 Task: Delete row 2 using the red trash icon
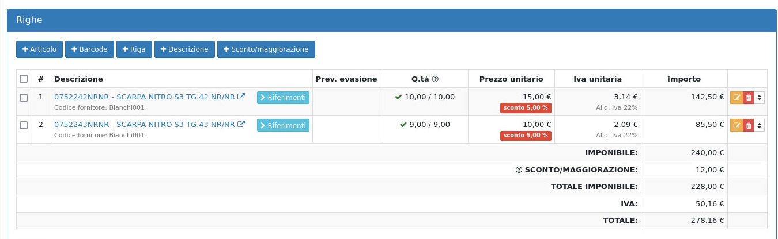749,125
